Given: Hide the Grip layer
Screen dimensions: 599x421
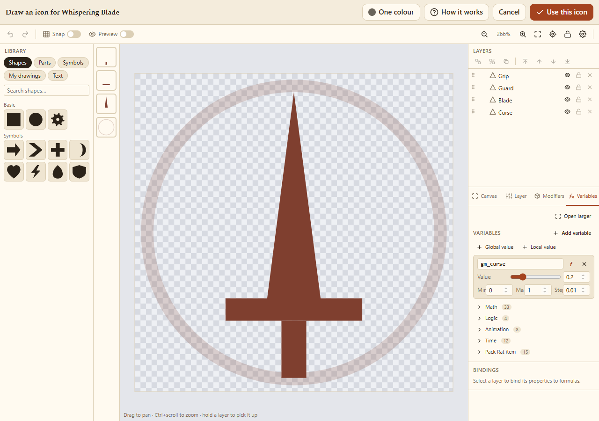Looking at the screenshot, I should [567, 75].
